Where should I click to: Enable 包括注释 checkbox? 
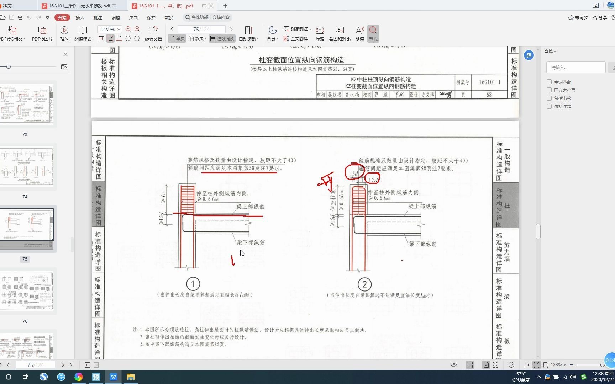pyautogui.click(x=549, y=106)
